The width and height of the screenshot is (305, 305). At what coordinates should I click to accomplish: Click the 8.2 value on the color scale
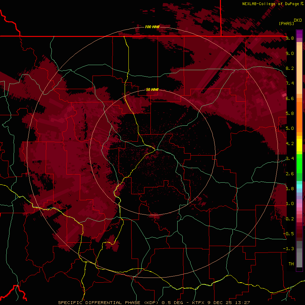click(x=290, y=68)
